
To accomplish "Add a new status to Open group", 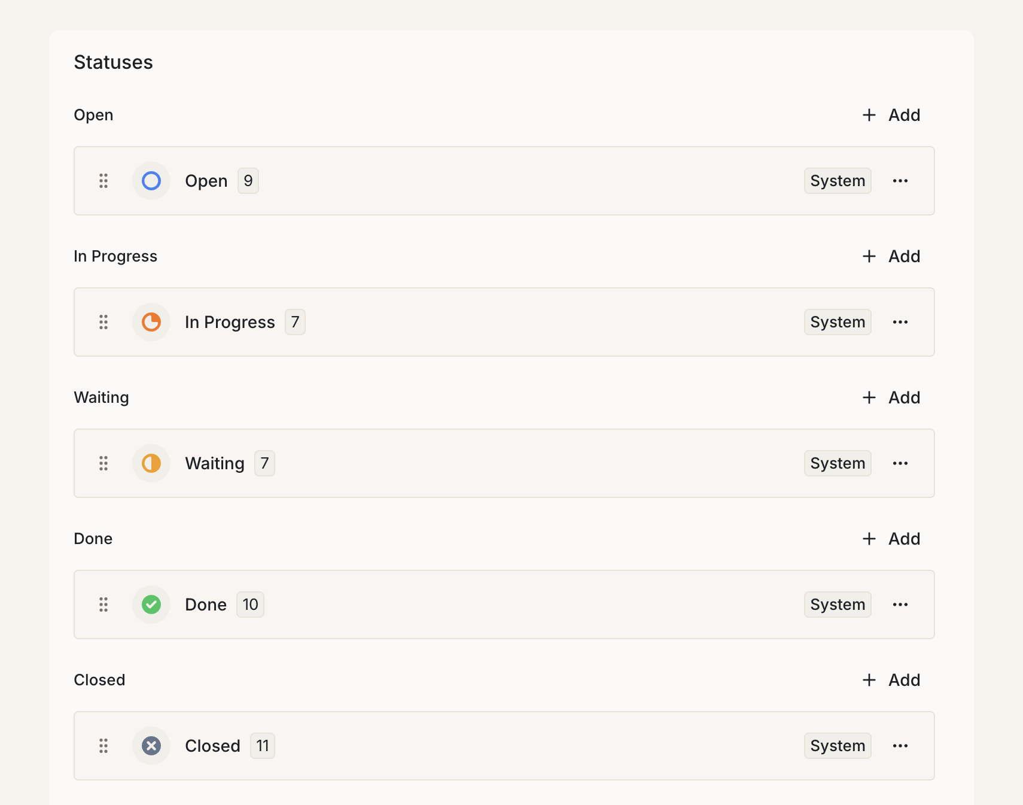I will point(891,115).
